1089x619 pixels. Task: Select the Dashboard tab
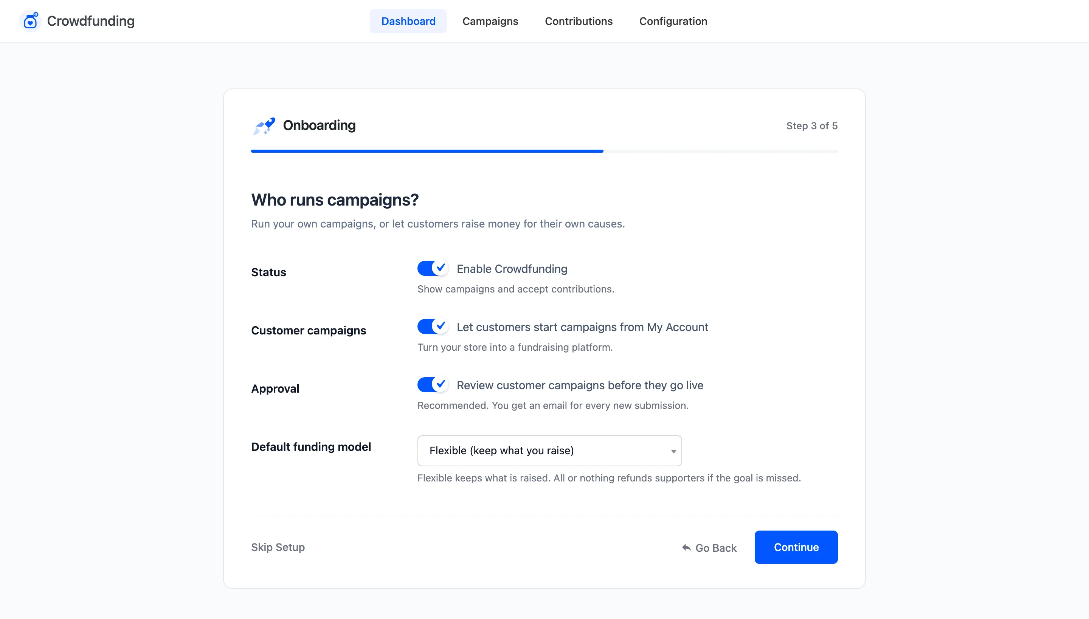pos(408,21)
